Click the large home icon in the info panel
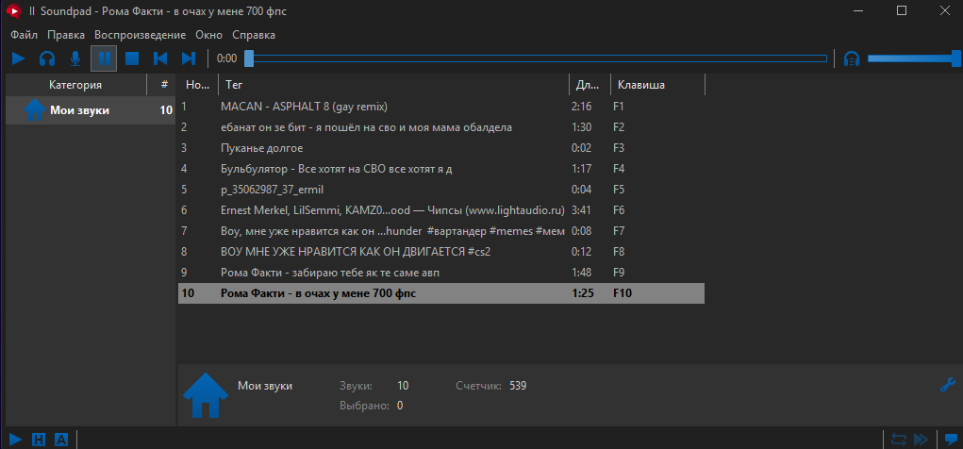The image size is (963, 449). 206,395
